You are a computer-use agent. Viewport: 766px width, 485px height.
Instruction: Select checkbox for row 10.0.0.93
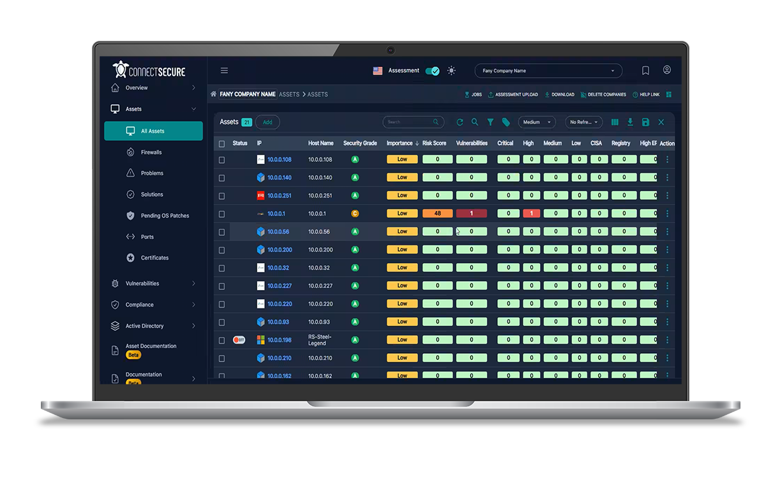222,322
